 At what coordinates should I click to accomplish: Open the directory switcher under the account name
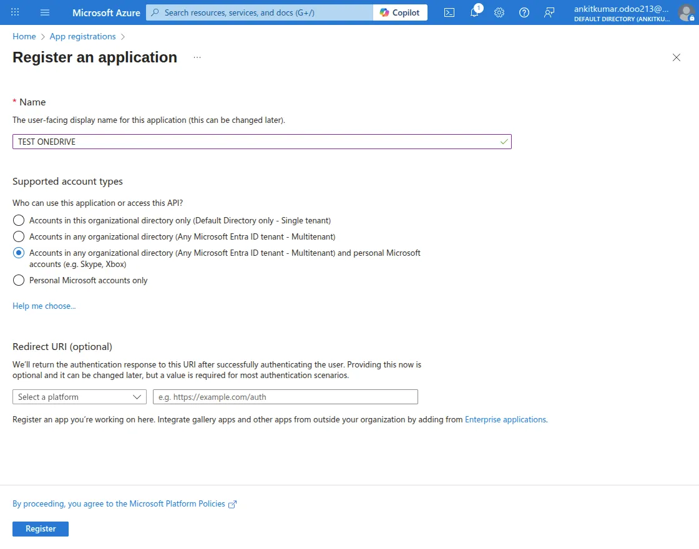(x=621, y=19)
